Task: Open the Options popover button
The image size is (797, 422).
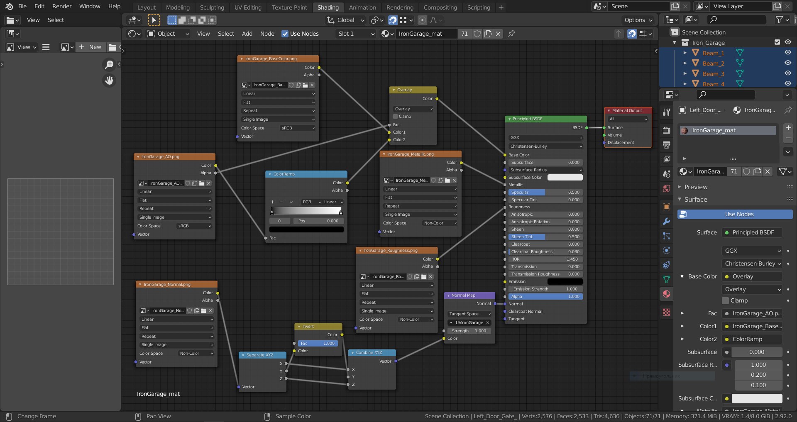Action: (638, 20)
